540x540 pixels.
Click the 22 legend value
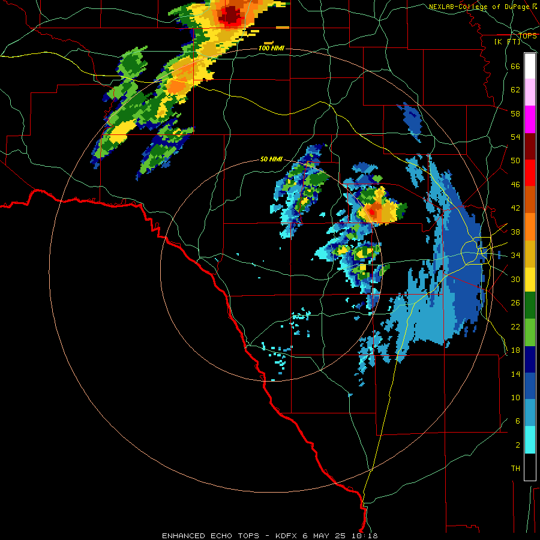pos(515,326)
